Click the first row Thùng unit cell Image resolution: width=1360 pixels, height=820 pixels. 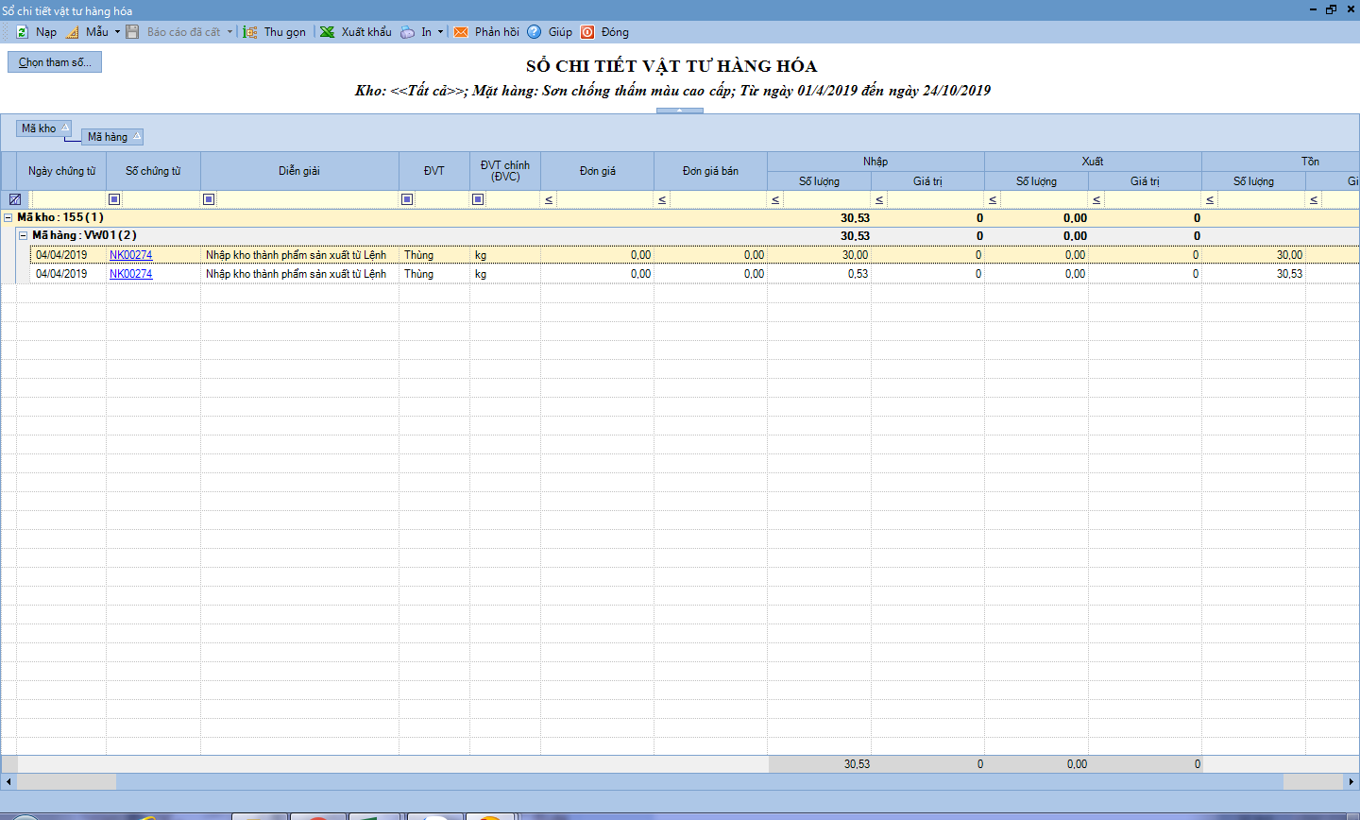click(x=434, y=255)
